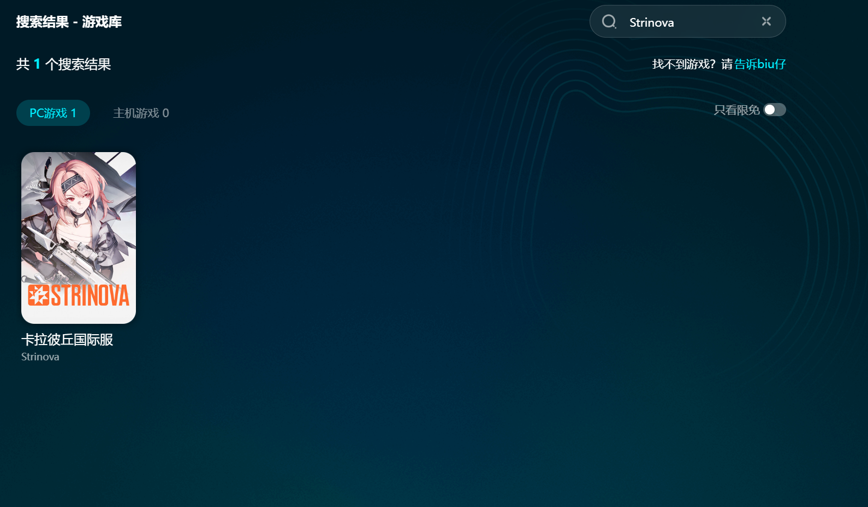This screenshot has height=507, width=868.
Task: Click the cyan number 1 in result count
Action: (x=37, y=64)
